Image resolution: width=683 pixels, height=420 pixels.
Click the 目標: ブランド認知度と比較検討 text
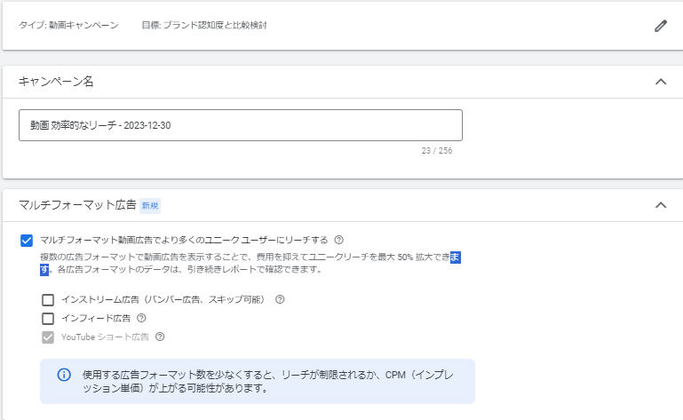[x=204, y=25]
